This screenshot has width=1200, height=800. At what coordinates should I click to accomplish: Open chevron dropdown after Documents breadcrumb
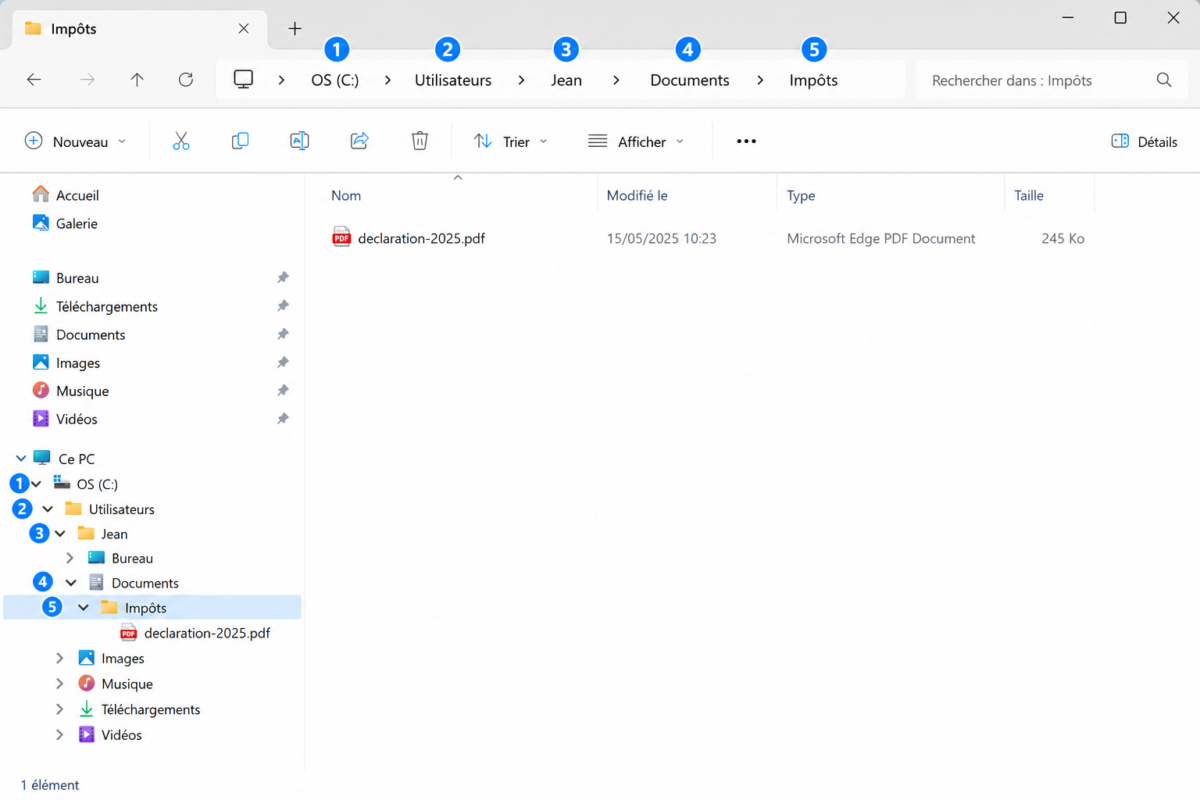coord(760,80)
